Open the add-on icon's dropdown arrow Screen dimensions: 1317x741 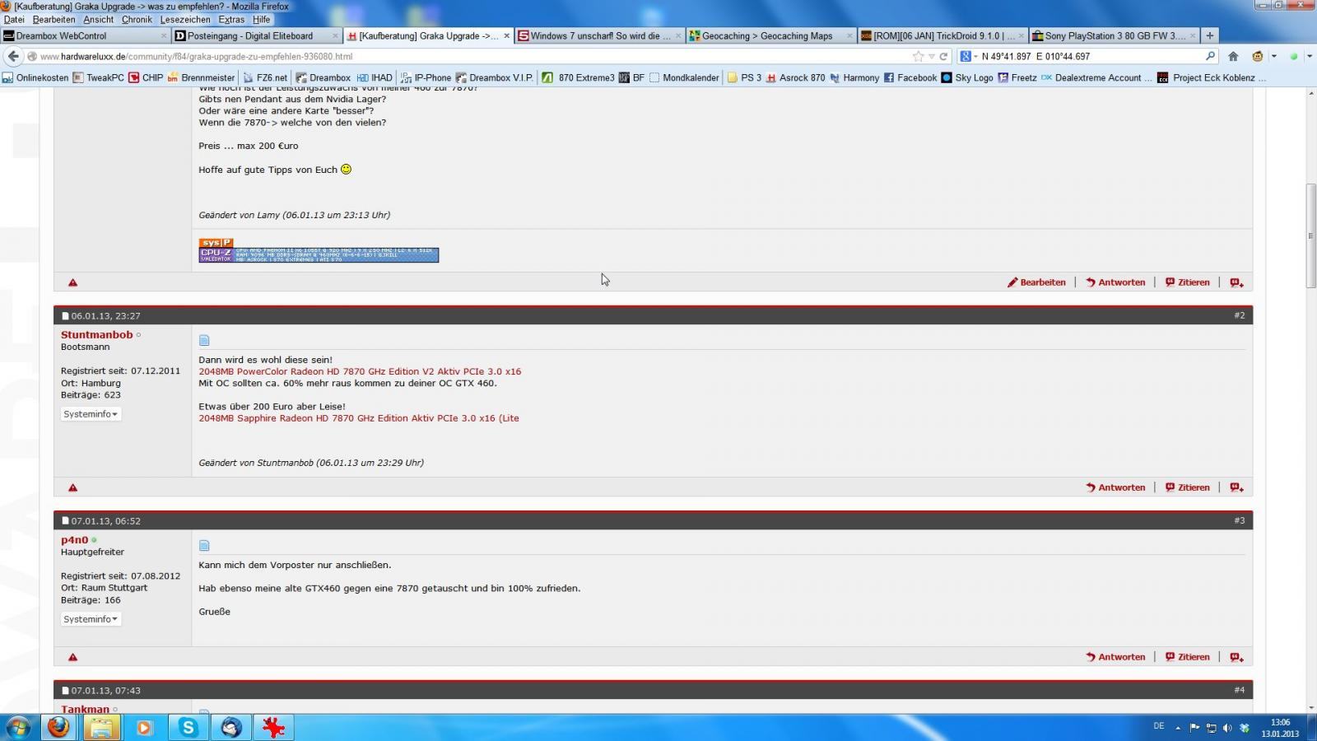point(1273,56)
